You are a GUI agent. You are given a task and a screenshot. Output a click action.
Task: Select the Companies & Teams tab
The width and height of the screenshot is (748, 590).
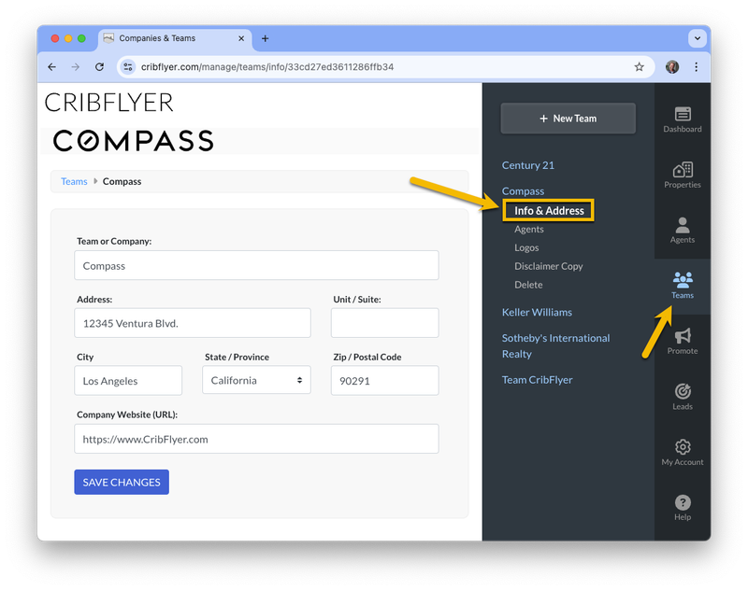pos(175,38)
